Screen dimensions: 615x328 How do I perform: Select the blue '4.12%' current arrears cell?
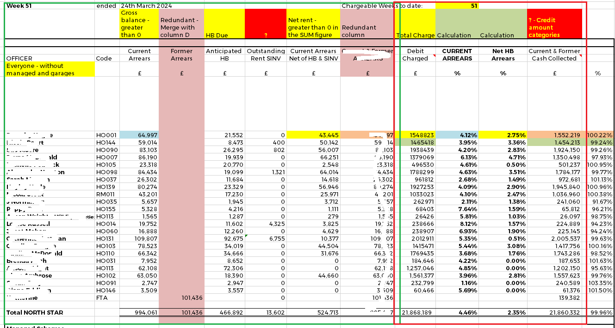457,135
